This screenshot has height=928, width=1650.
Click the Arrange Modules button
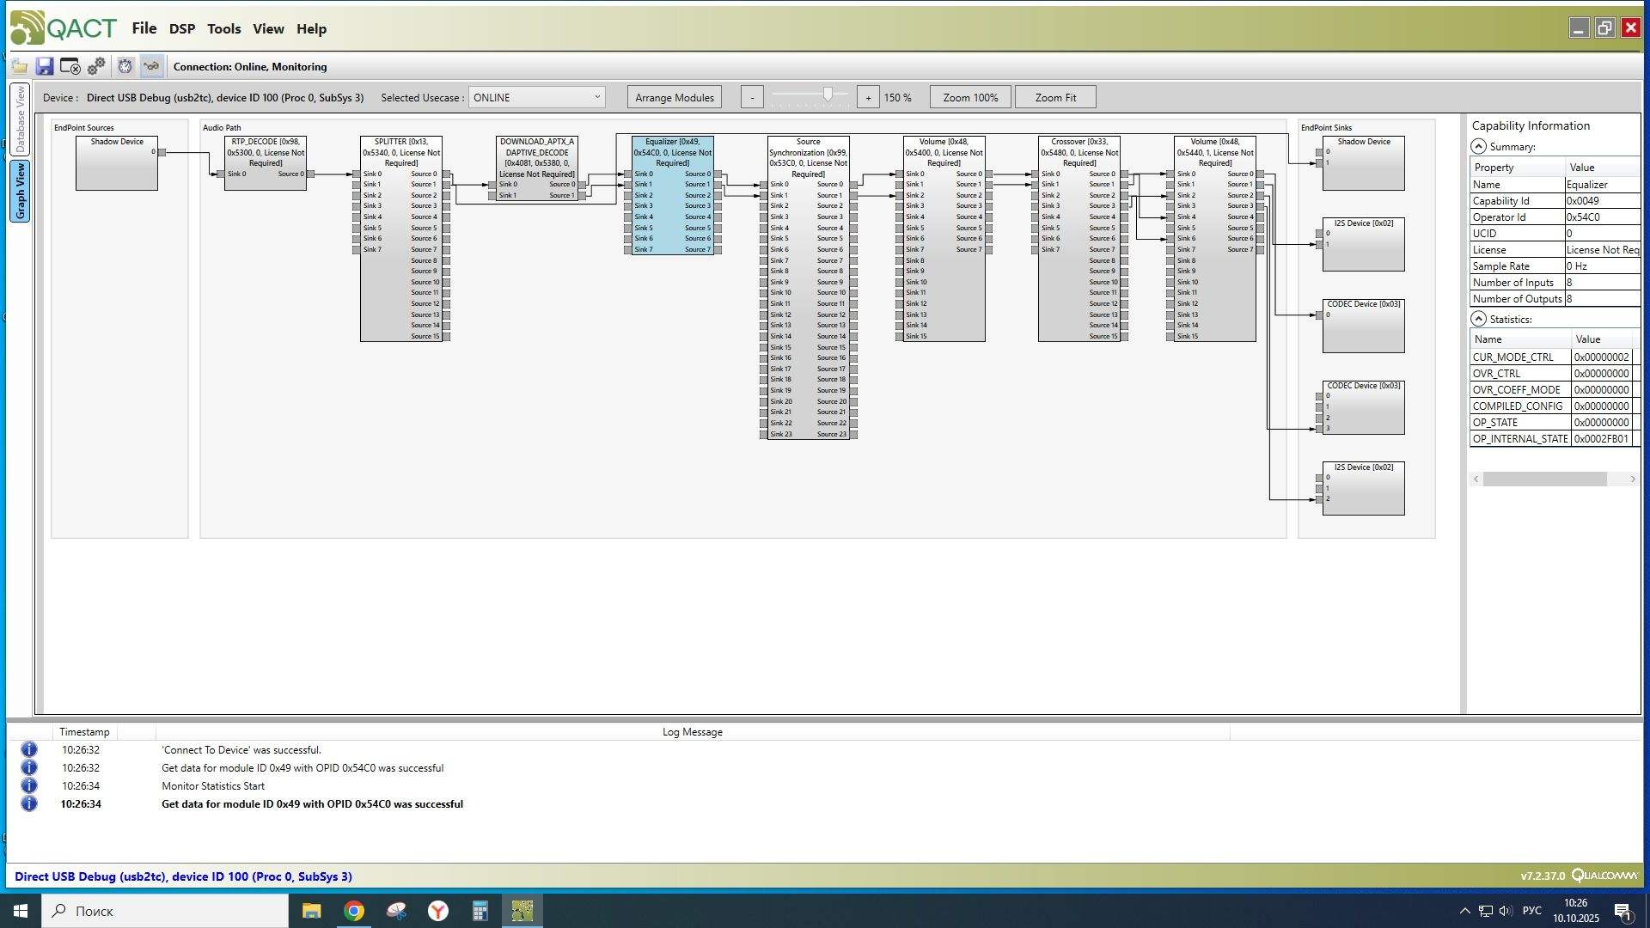pos(674,97)
